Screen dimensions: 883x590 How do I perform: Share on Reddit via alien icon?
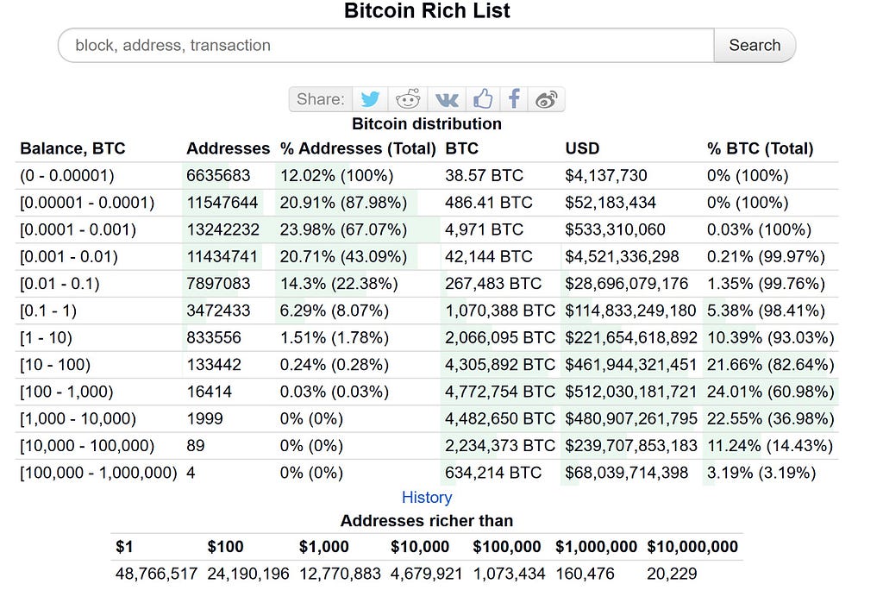[x=408, y=99]
